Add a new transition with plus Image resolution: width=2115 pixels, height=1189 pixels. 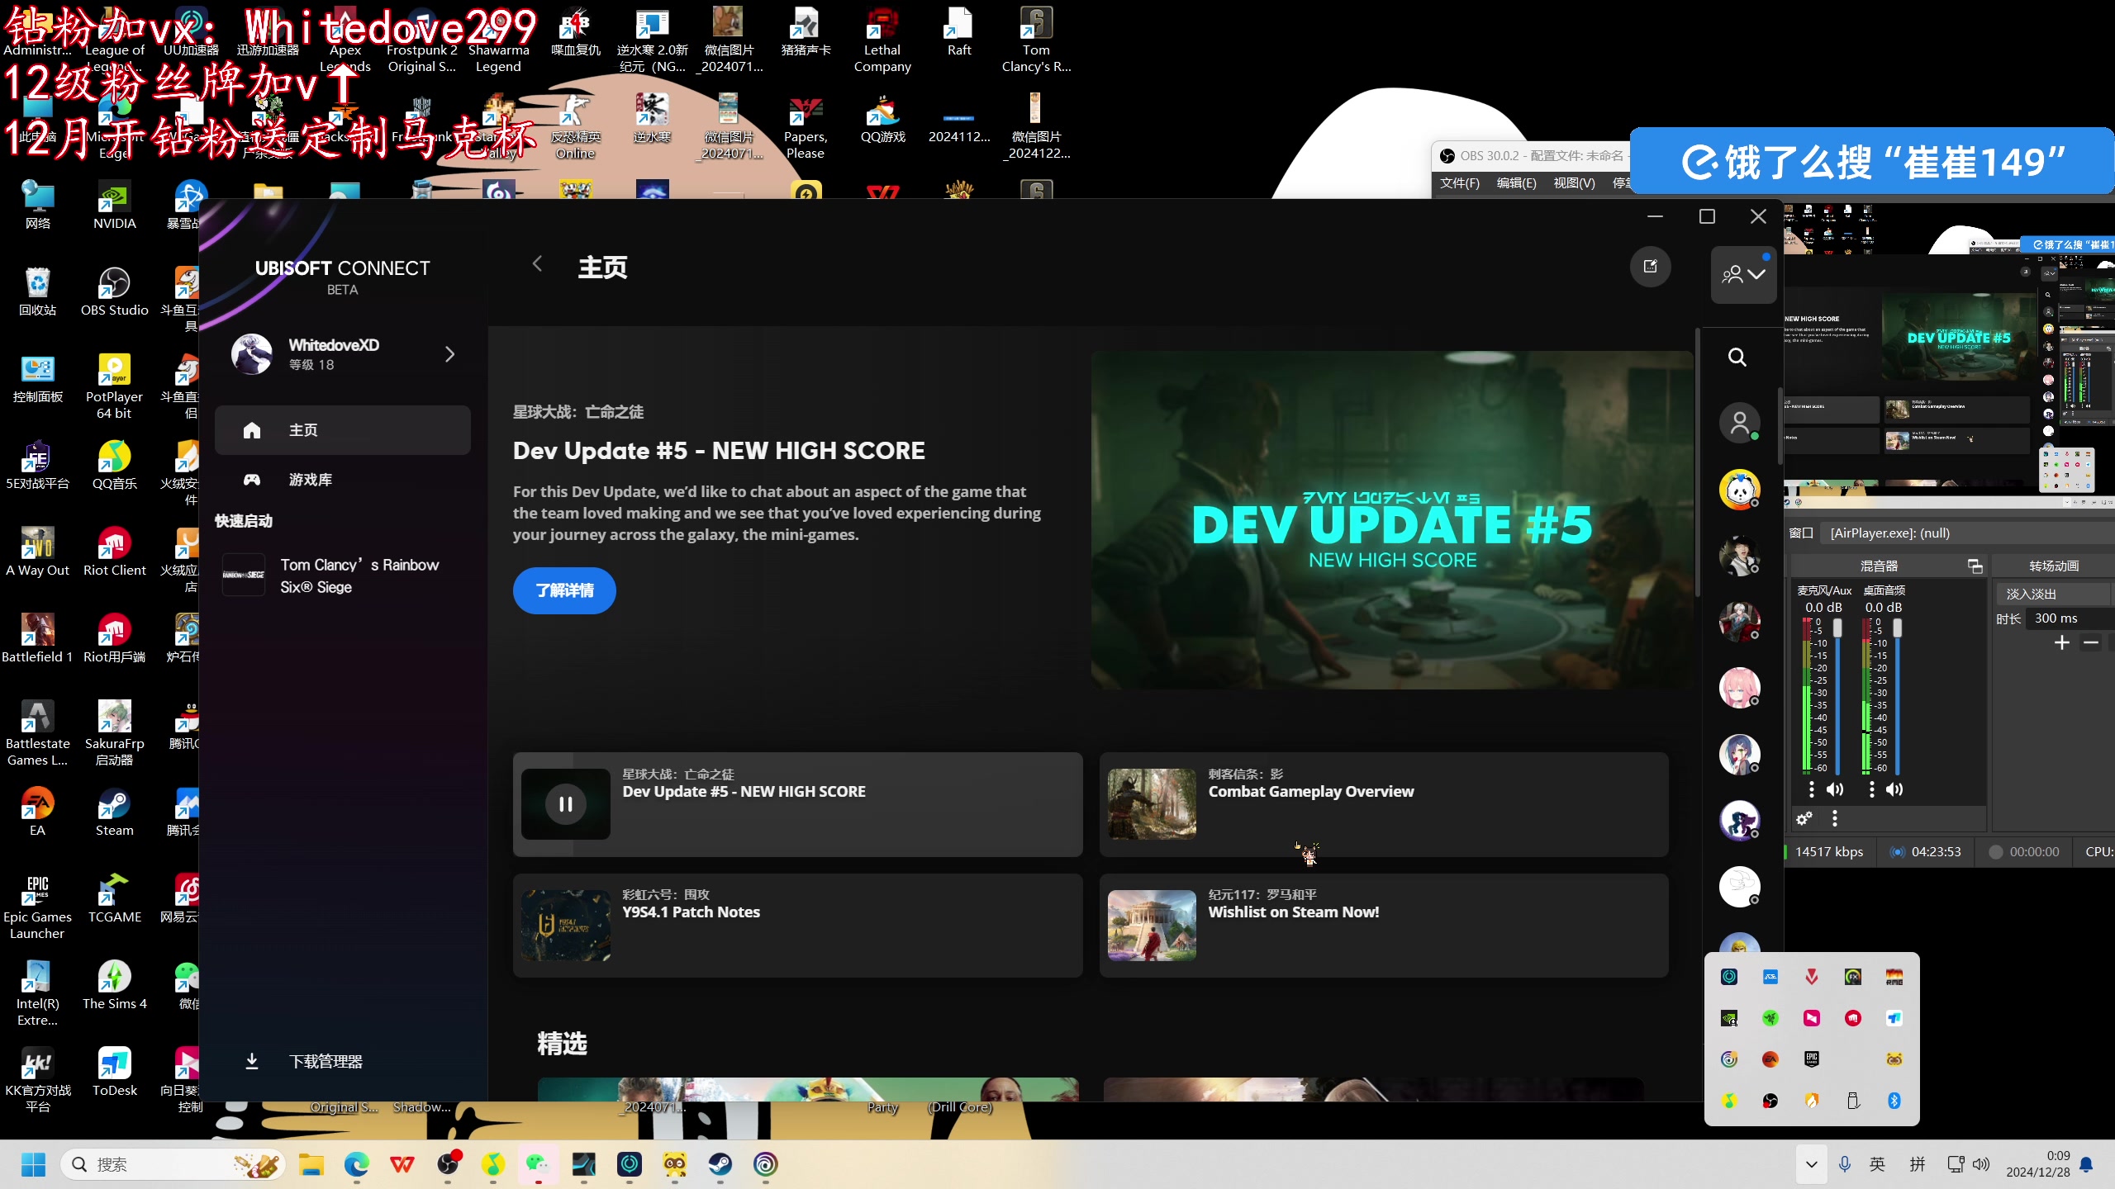2062,643
